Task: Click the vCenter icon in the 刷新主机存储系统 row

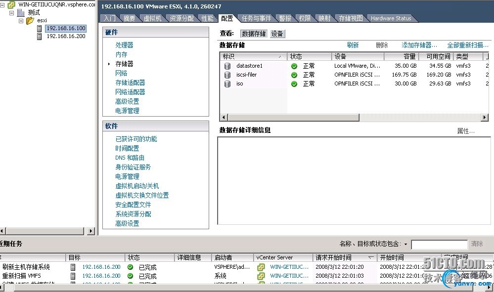Action: coord(261,267)
